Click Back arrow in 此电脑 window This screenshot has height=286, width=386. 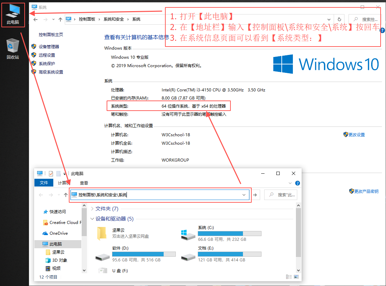tap(41, 195)
